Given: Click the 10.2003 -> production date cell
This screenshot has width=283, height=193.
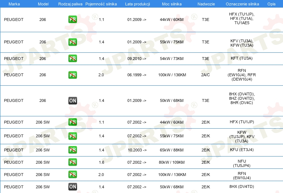Looking at the screenshot, I should [x=137, y=150].
